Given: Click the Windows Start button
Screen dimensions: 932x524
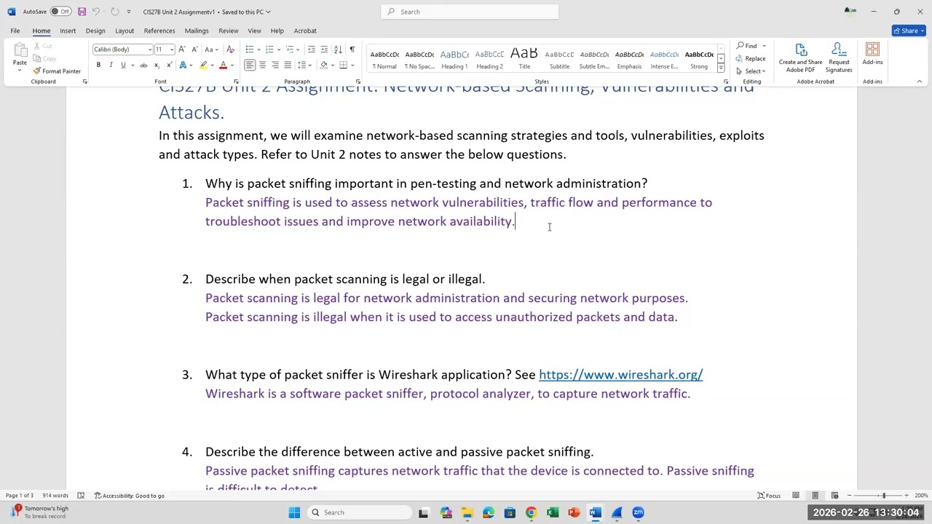Looking at the screenshot, I should click(294, 512).
